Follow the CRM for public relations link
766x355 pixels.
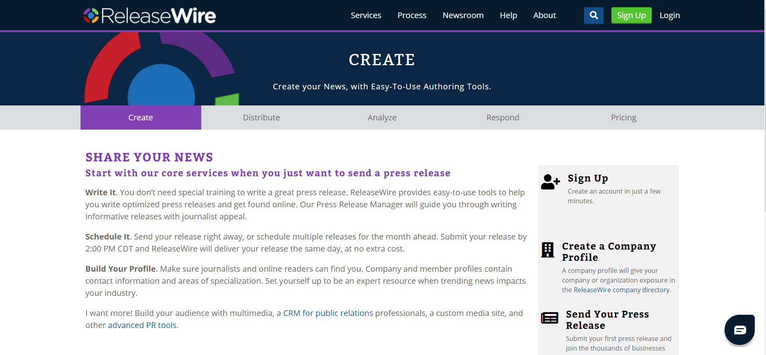click(x=328, y=313)
